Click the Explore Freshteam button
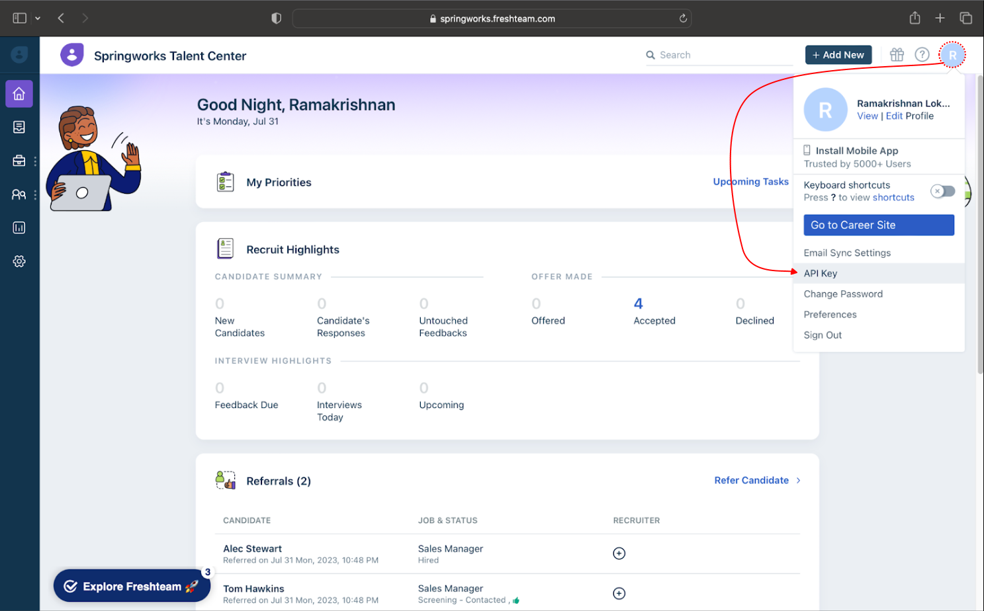The height and width of the screenshot is (611, 984). tap(132, 586)
